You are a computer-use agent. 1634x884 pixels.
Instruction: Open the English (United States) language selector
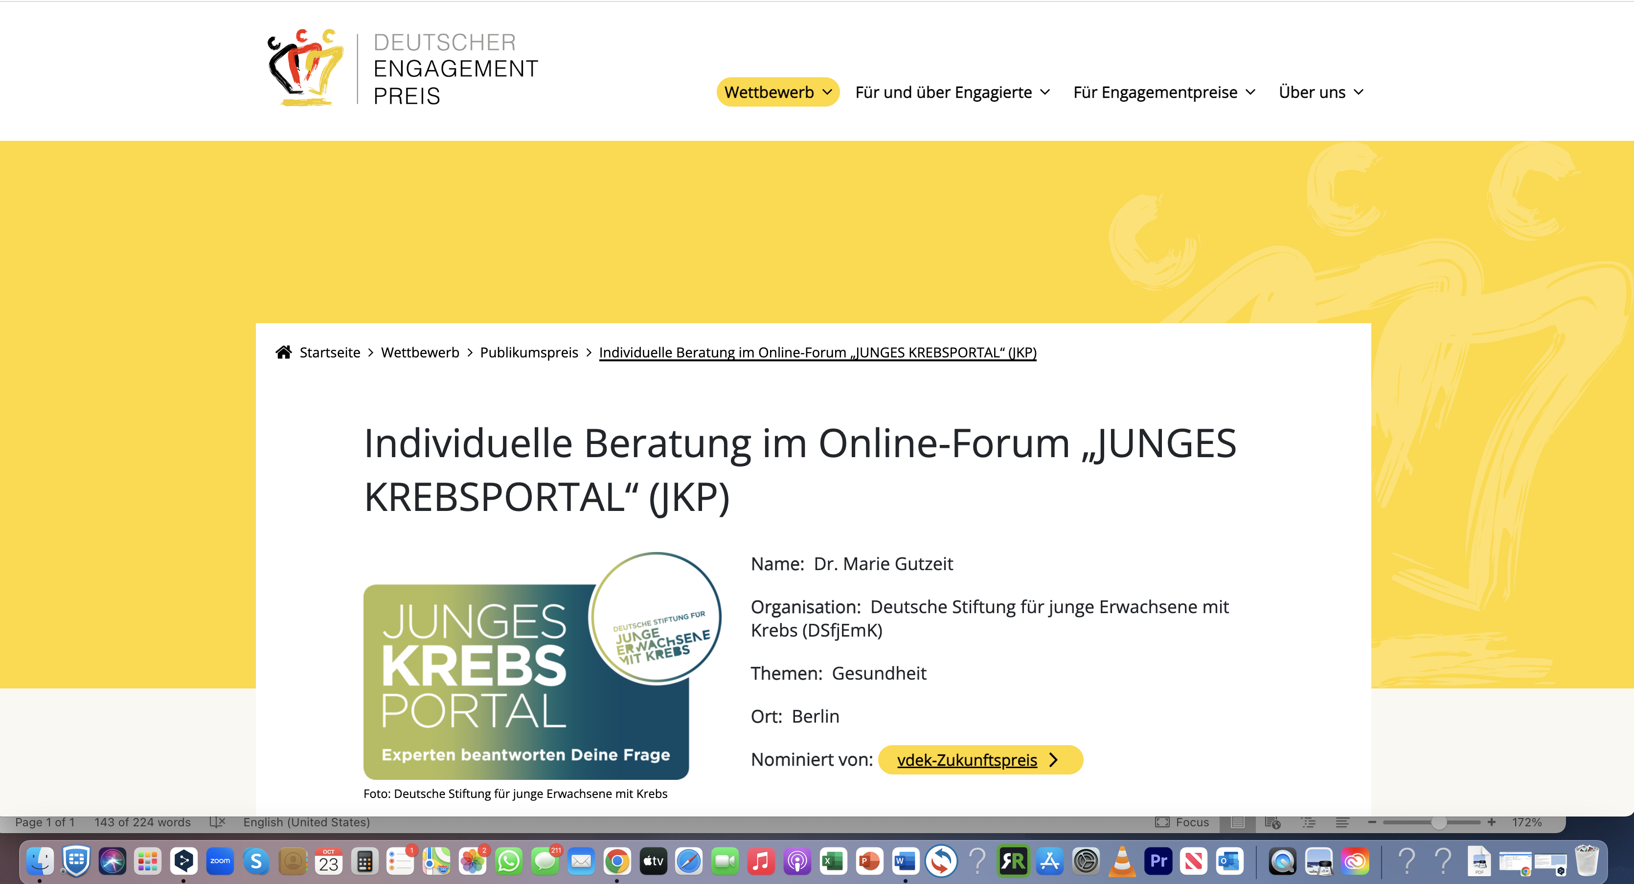click(x=306, y=822)
